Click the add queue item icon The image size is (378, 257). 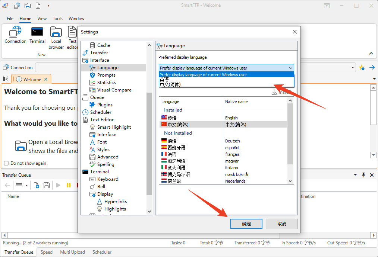point(37,185)
